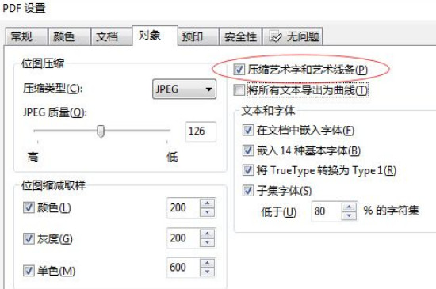Click the JPEG quality value field 126

pos(201,131)
